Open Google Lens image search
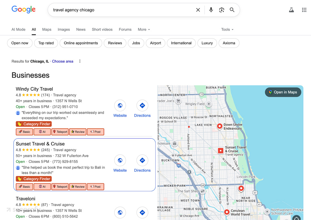311x220 pixels. coord(222,10)
